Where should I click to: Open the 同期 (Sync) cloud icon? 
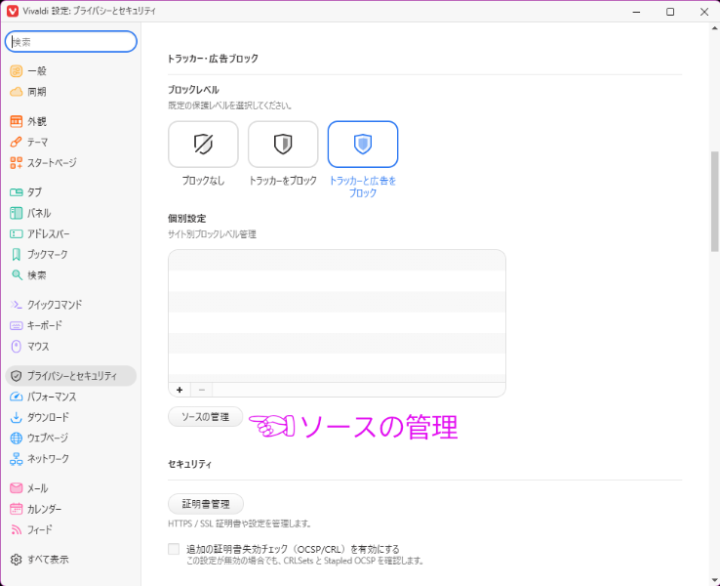click(x=16, y=92)
